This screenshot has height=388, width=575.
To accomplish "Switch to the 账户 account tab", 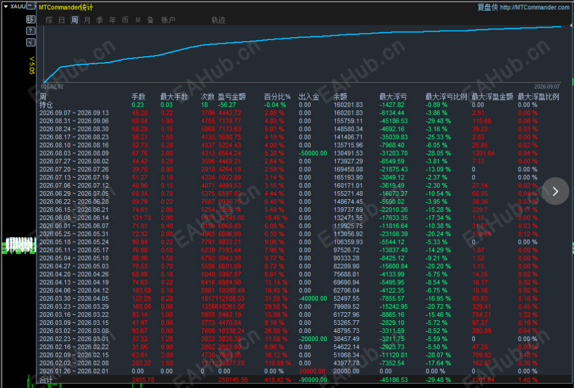I will [169, 20].
